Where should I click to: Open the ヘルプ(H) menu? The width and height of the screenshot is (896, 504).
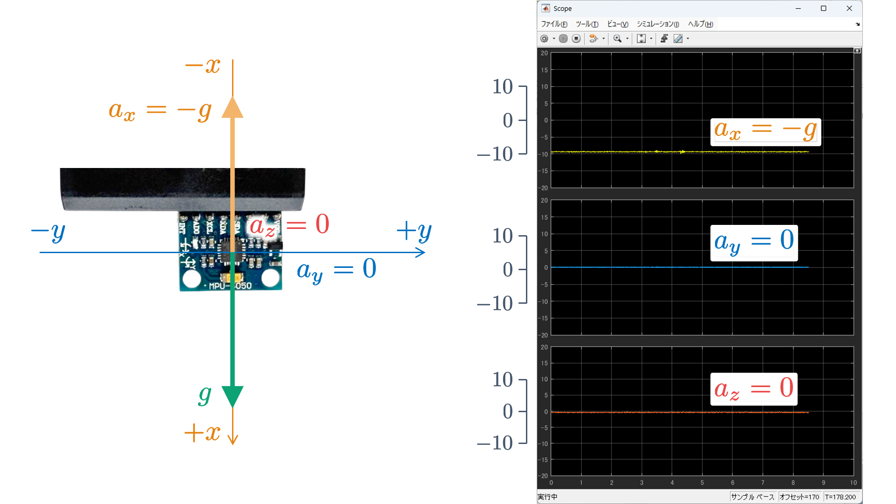coord(700,24)
